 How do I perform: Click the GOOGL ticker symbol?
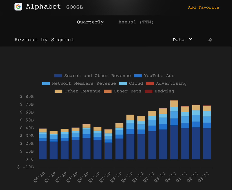point(74,7)
